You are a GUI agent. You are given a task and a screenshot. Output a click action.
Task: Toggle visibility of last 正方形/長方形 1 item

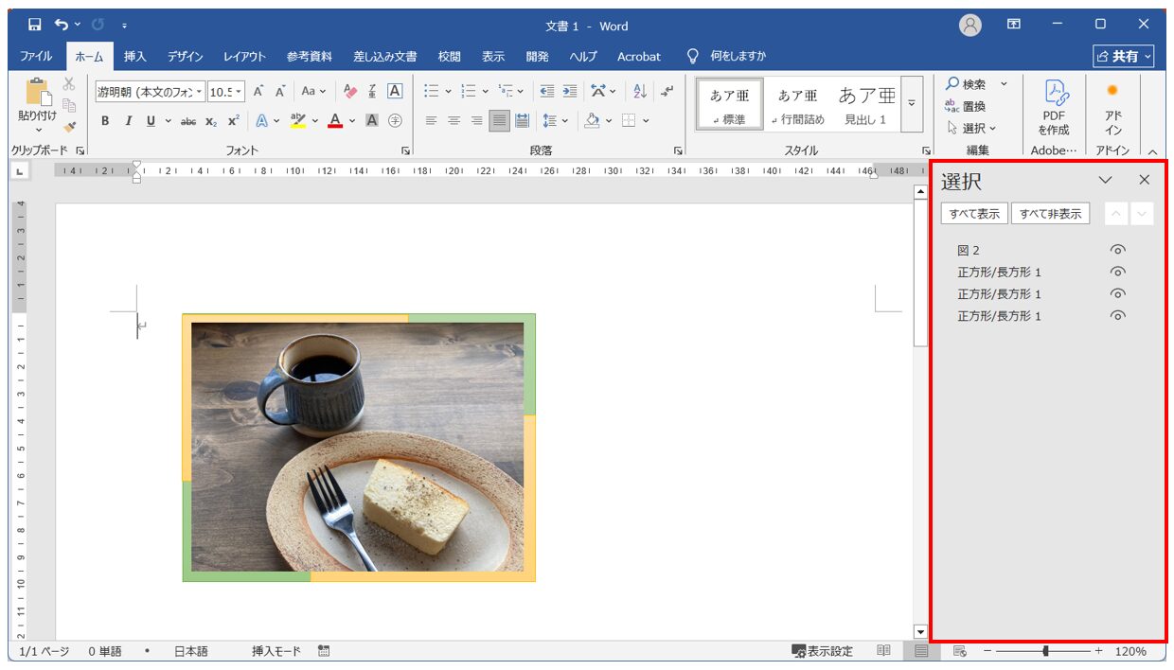(x=1118, y=316)
